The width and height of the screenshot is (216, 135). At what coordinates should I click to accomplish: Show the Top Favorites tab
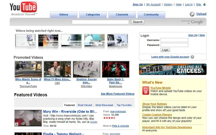[124, 105]
